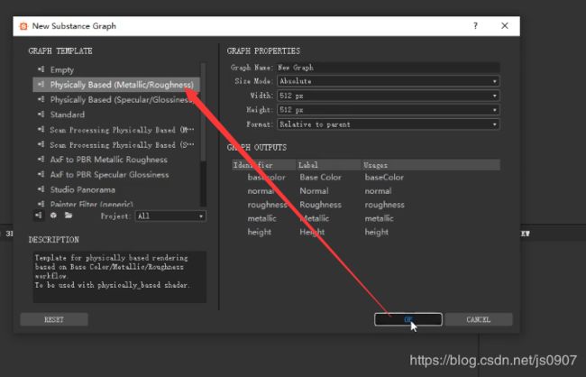Click the round filter icon below template list
Screen dimensions: 586x377
pyautogui.click(x=53, y=216)
